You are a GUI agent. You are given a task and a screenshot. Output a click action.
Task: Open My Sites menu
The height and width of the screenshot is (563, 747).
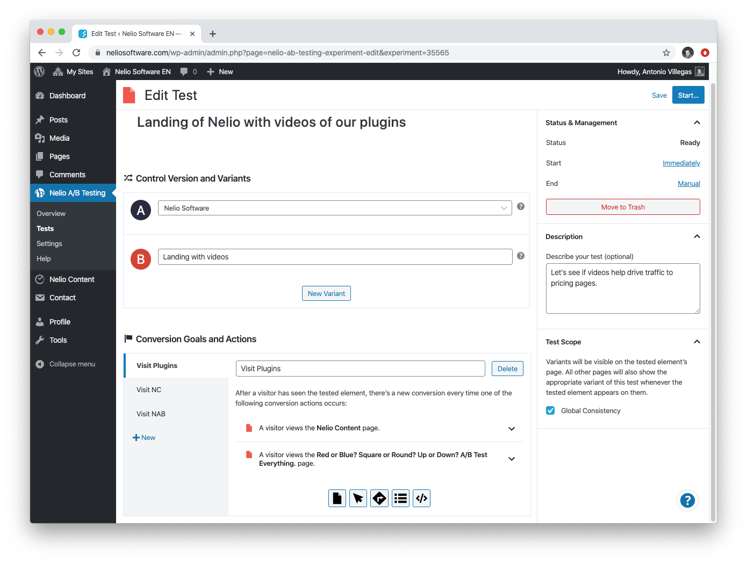tap(73, 71)
